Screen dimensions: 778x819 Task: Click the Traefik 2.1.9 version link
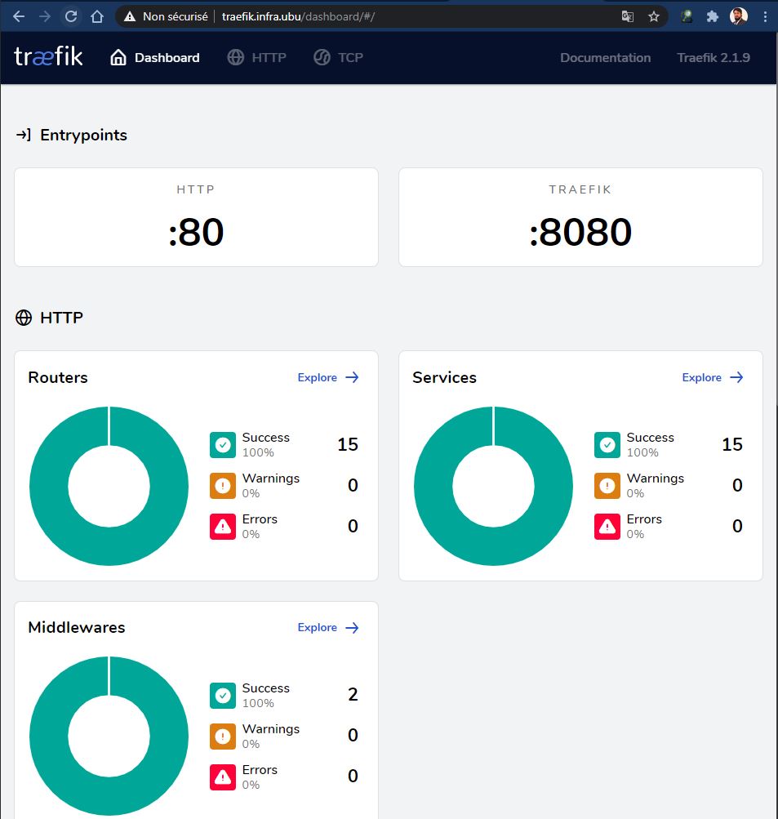pos(713,58)
